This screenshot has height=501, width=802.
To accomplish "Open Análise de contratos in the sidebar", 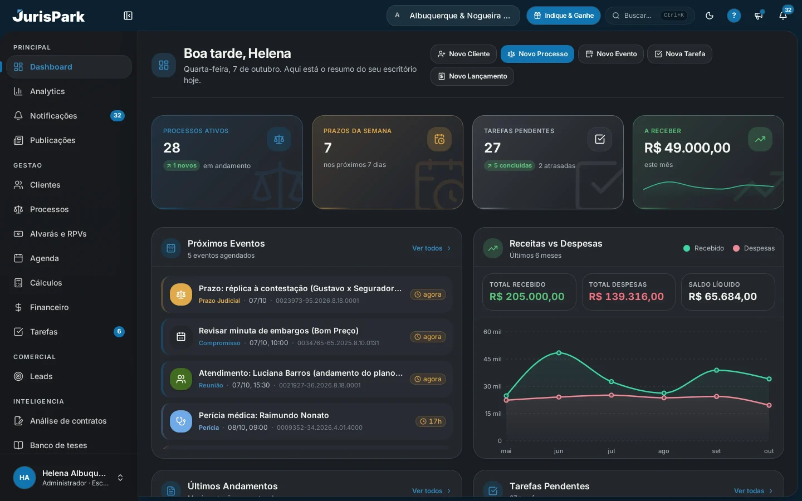I will [69, 421].
